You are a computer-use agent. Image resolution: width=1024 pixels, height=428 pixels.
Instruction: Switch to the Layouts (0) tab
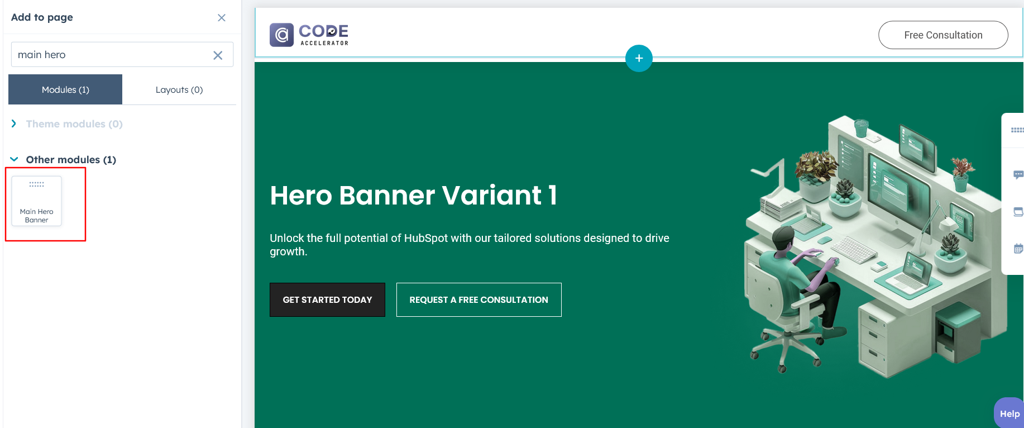pos(179,89)
